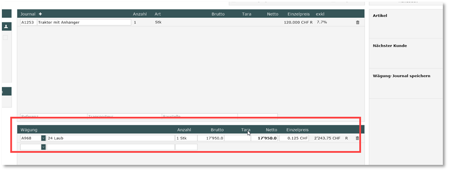Select the bold Netto 17'950.0 field

tap(264, 138)
